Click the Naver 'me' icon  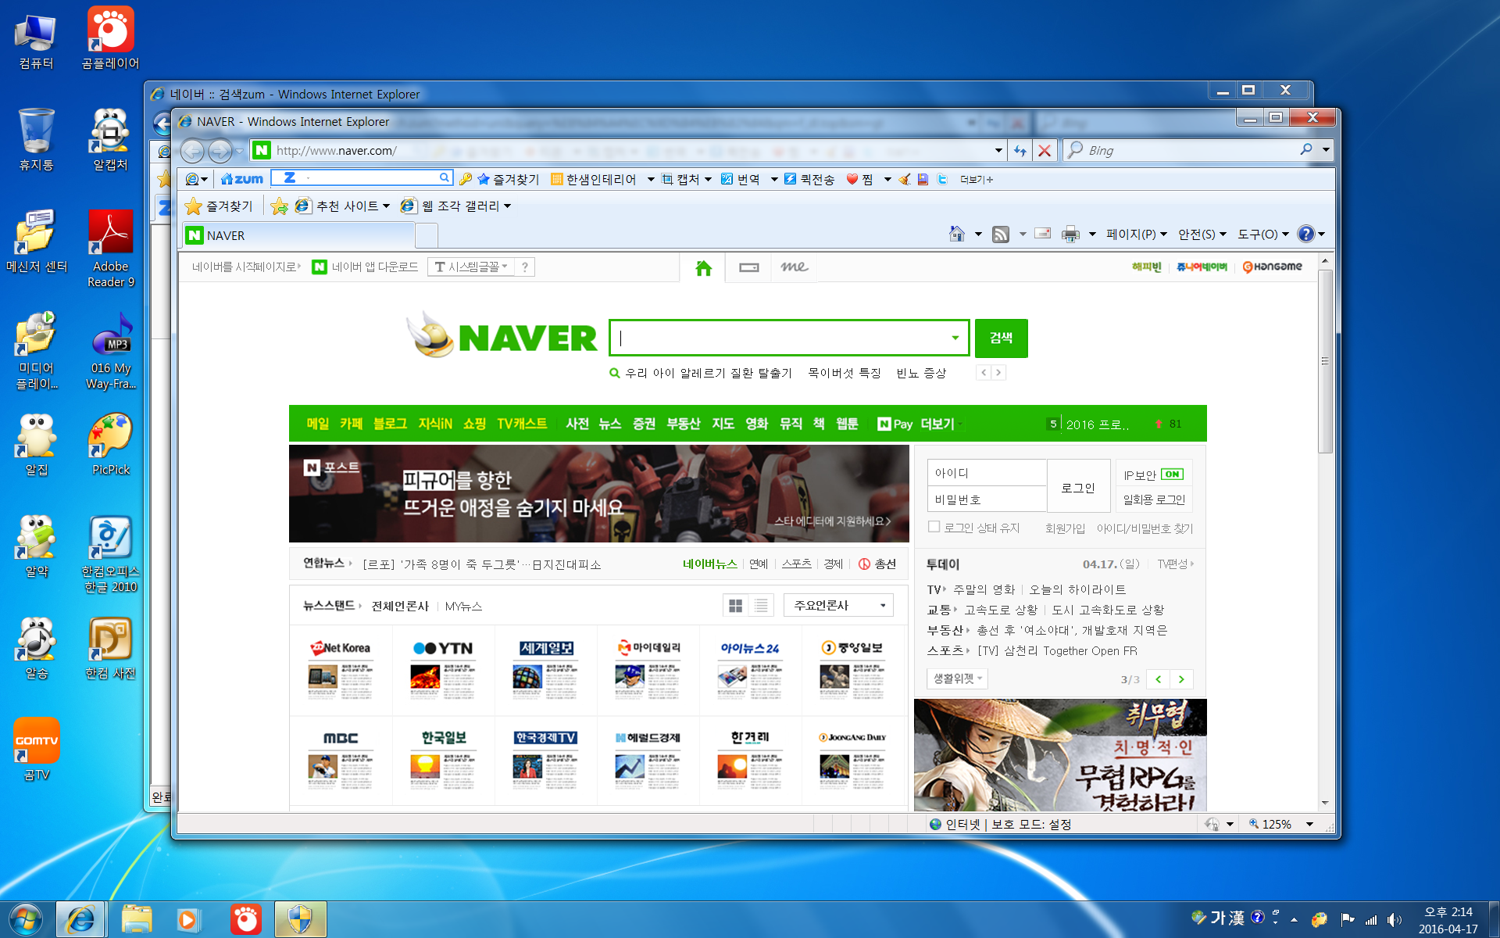(x=794, y=267)
